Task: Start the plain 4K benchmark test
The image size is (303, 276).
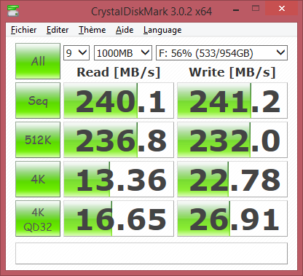Action: 38,179
